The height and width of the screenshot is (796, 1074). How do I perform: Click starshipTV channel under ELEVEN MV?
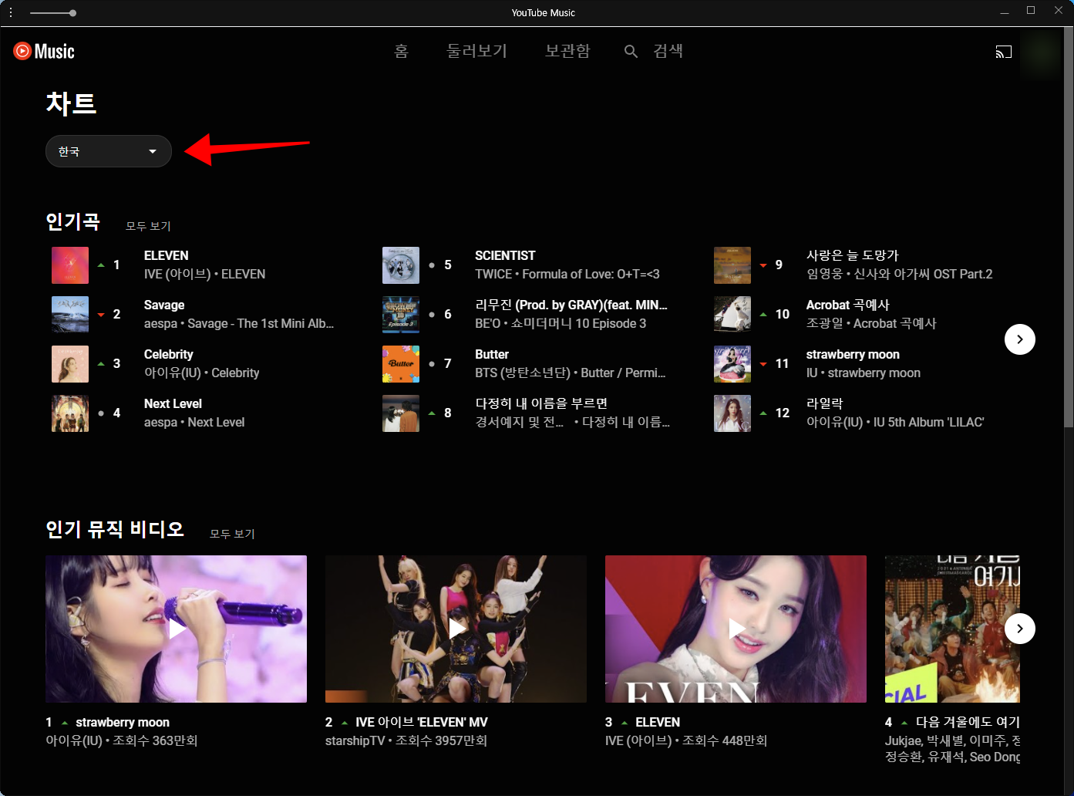[x=355, y=740]
